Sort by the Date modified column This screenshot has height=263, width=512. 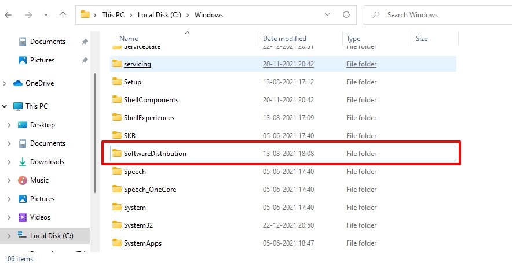pyautogui.click(x=284, y=39)
